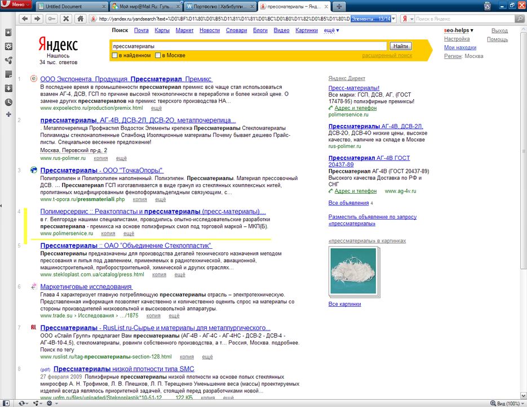Open the Маркетинговые исследования result link
The image size is (527, 407).
click(x=86, y=287)
